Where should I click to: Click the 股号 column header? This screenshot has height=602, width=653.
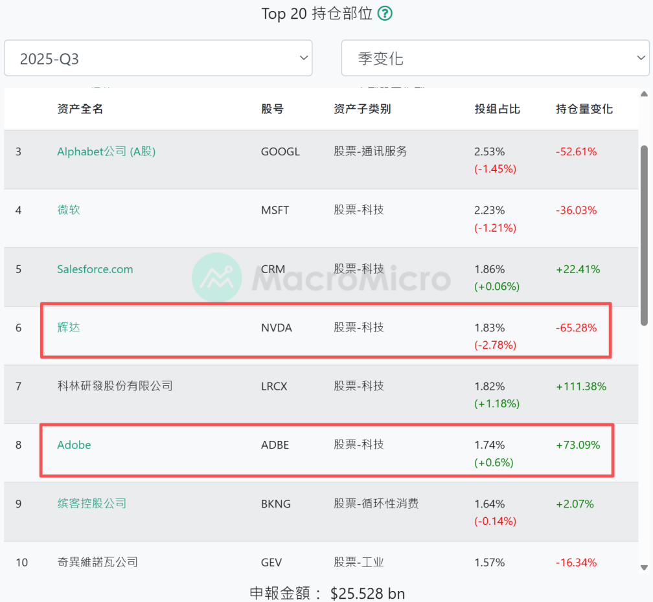coord(271,109)
